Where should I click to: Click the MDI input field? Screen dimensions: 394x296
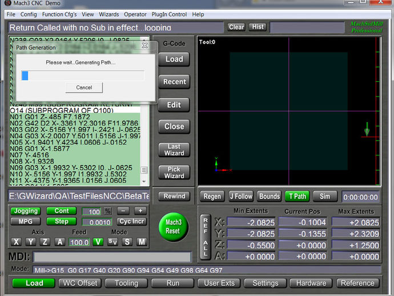[112, 257]
